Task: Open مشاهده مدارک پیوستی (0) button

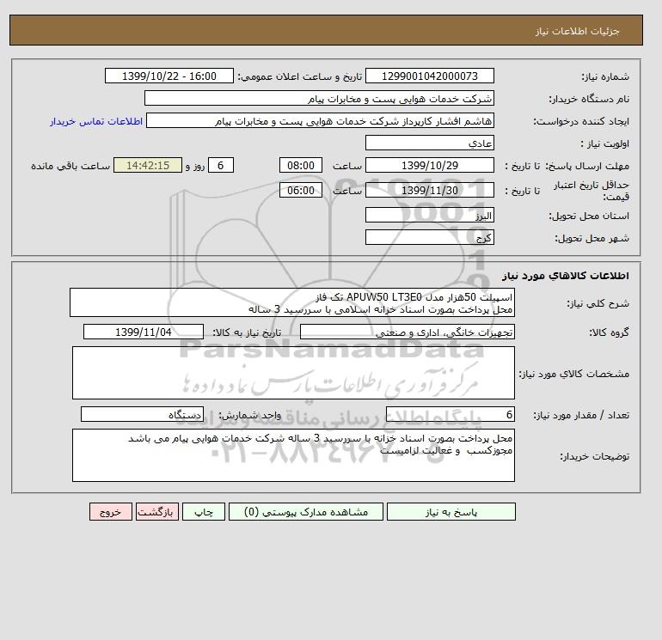Action: (306, 512)
